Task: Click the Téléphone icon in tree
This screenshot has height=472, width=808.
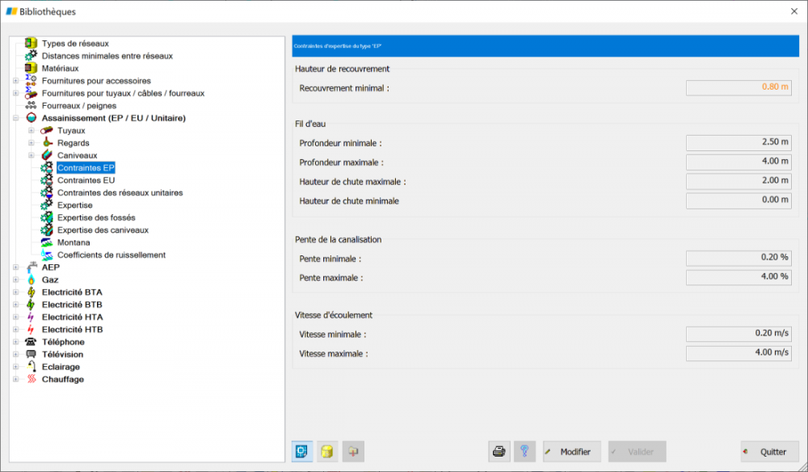Action: [x=31, y=342]
